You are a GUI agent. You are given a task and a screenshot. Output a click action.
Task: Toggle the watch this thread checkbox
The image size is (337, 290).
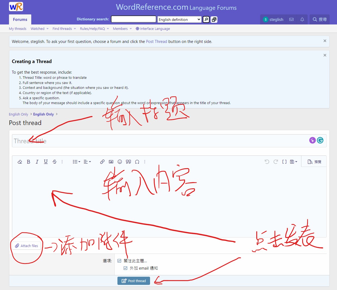point(119,261)
